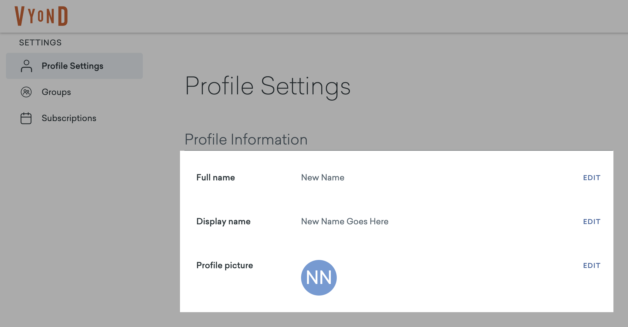Click the NN avatar circle

(319, 277)
